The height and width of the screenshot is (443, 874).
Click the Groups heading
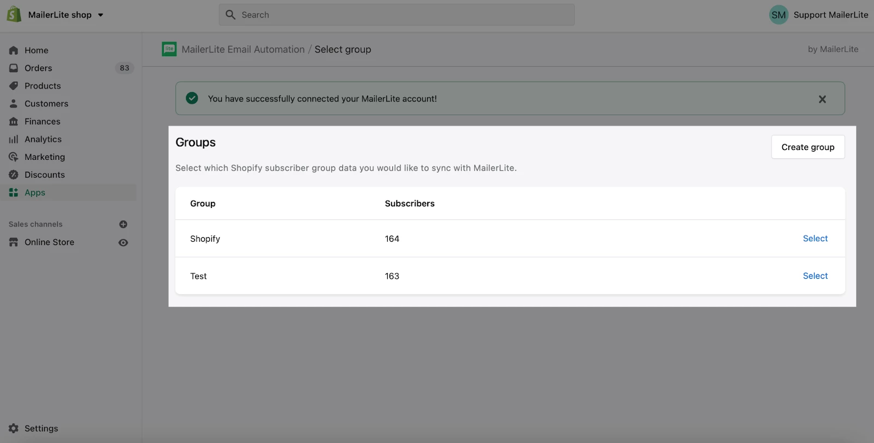pos(196,142)
